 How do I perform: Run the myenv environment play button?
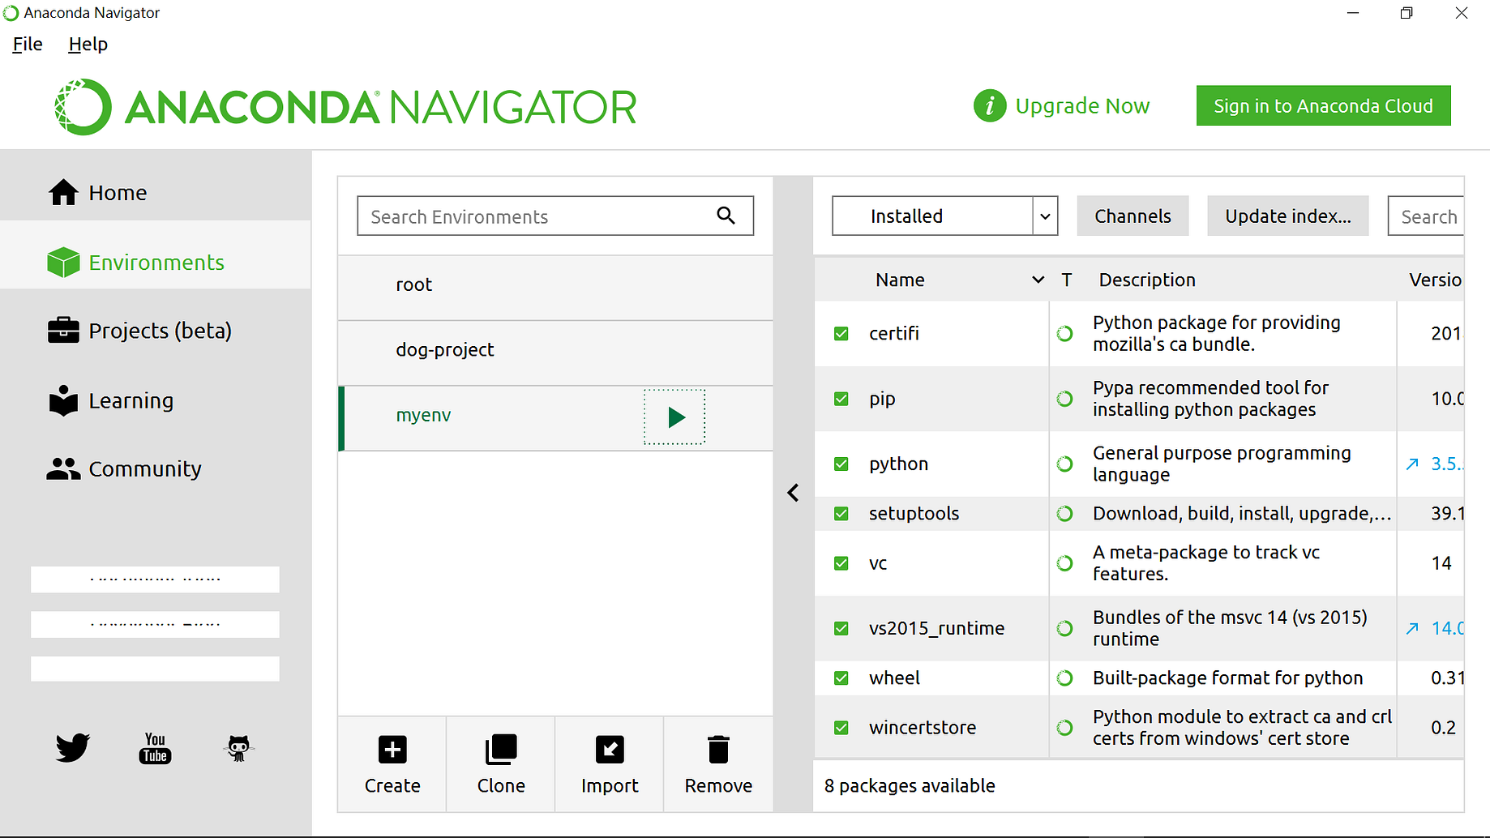click(x=674, y=417)
